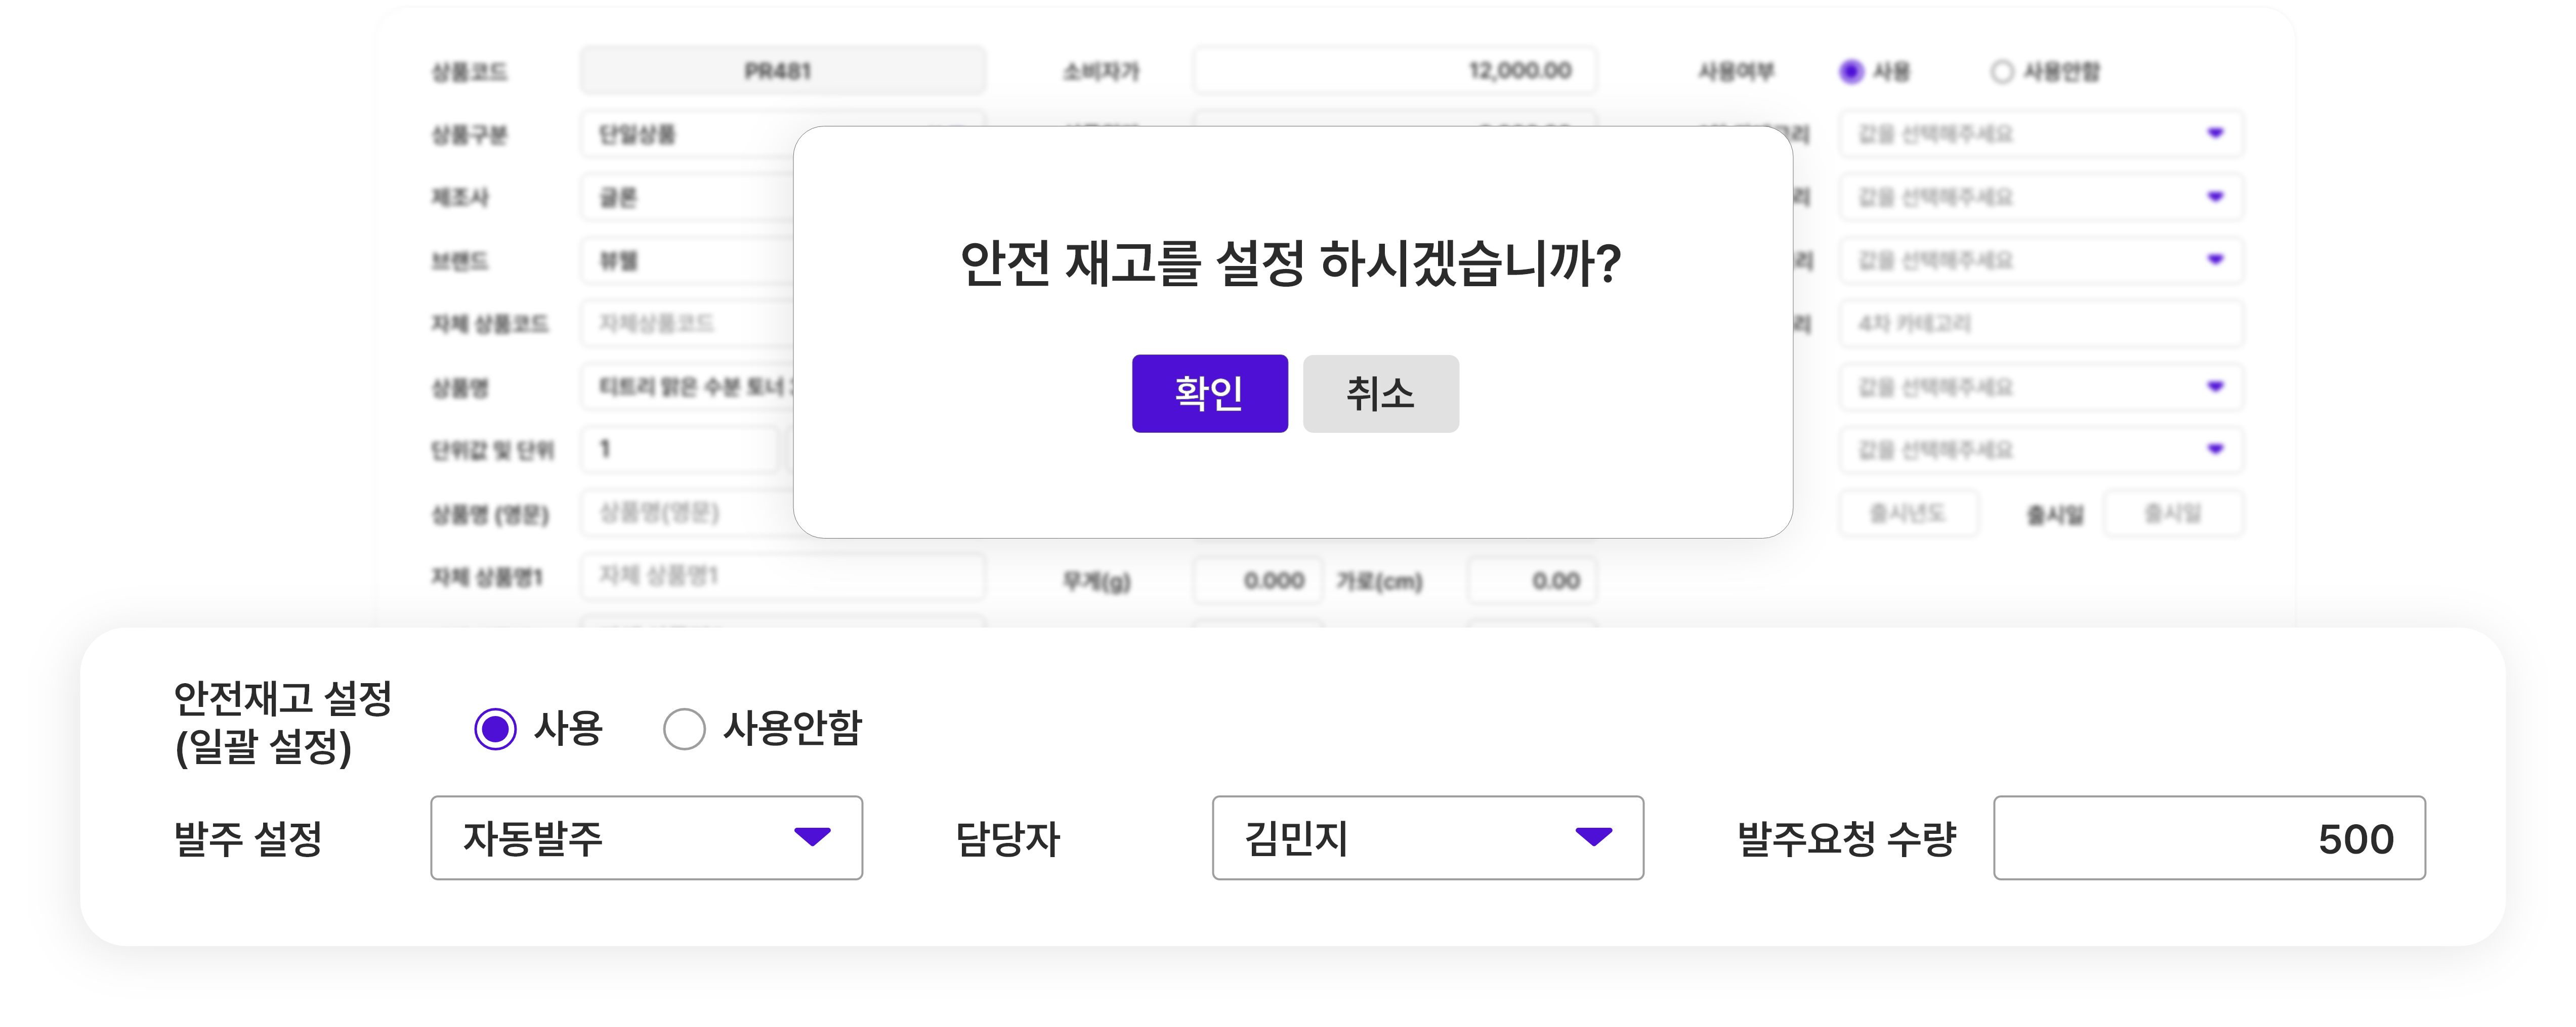
Task: Click the 확인 confirm button
Action: 1209,393
